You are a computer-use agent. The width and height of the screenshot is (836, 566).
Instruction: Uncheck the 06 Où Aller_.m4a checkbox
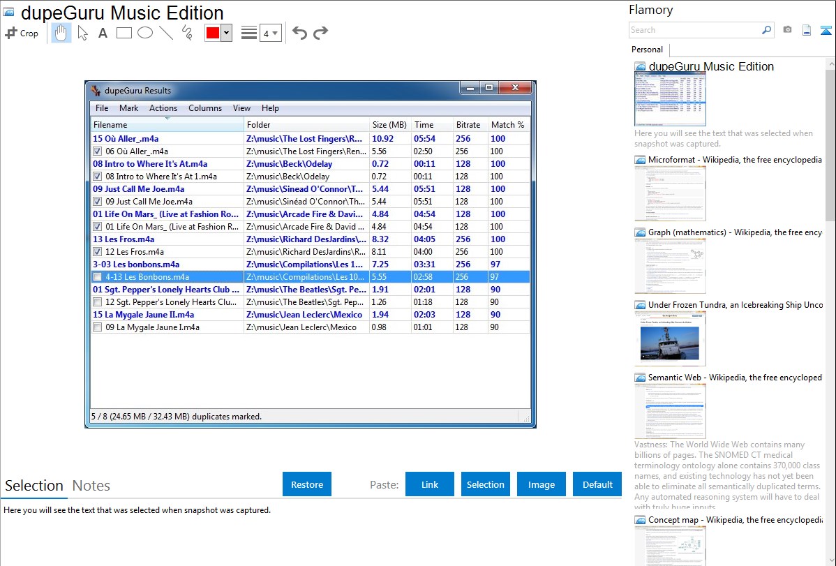pos(98,151)
